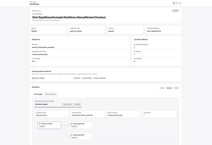
Task: Click the record_rejection node circle icon
Action: point(71,135)
